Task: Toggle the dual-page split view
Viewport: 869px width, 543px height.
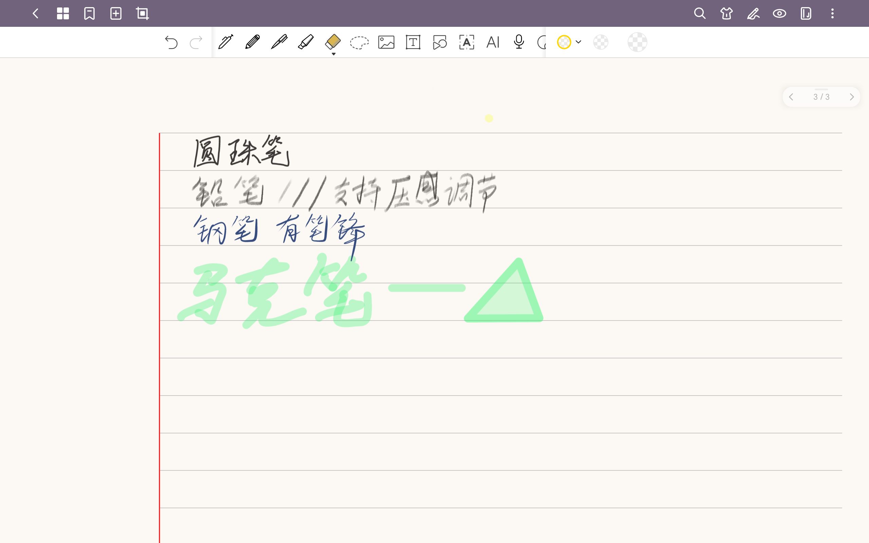Action: click(806, 13)
